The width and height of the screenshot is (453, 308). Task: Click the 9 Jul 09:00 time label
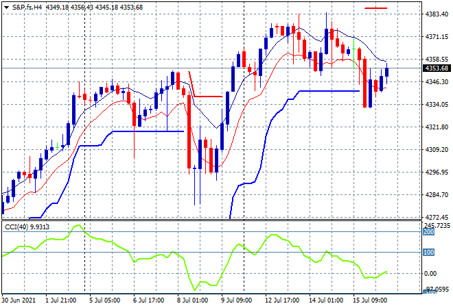click(x=236, y=300)
